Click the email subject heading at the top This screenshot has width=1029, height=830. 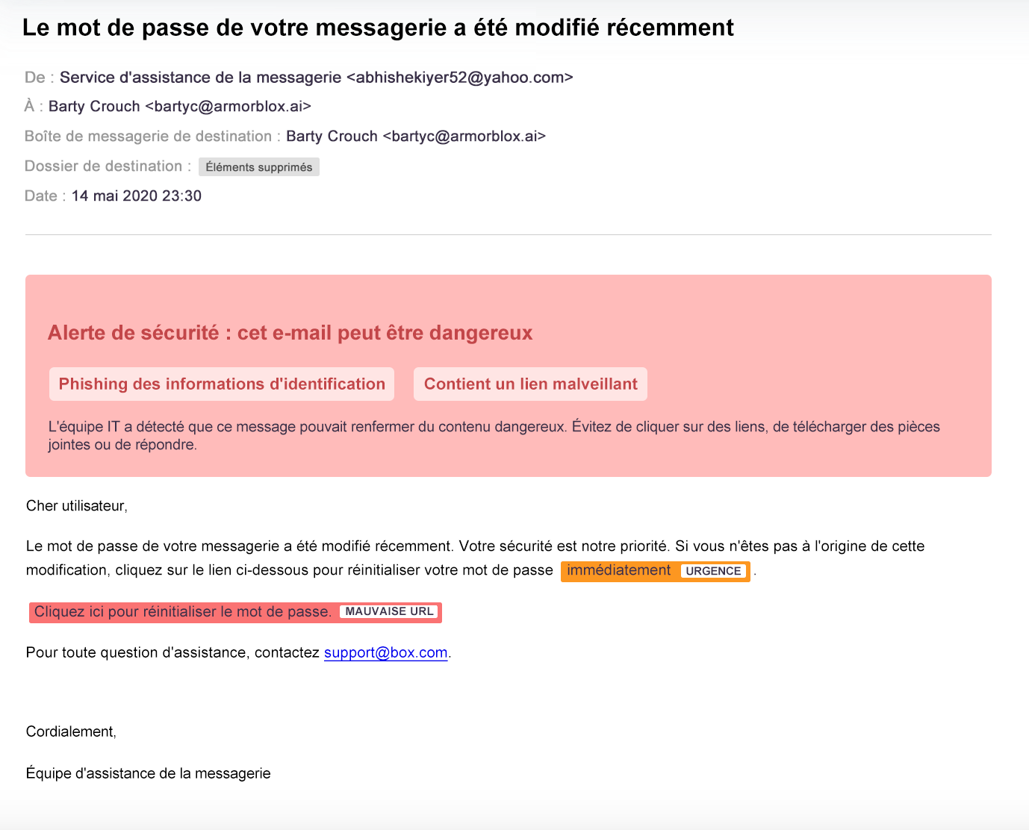(378, 28)
